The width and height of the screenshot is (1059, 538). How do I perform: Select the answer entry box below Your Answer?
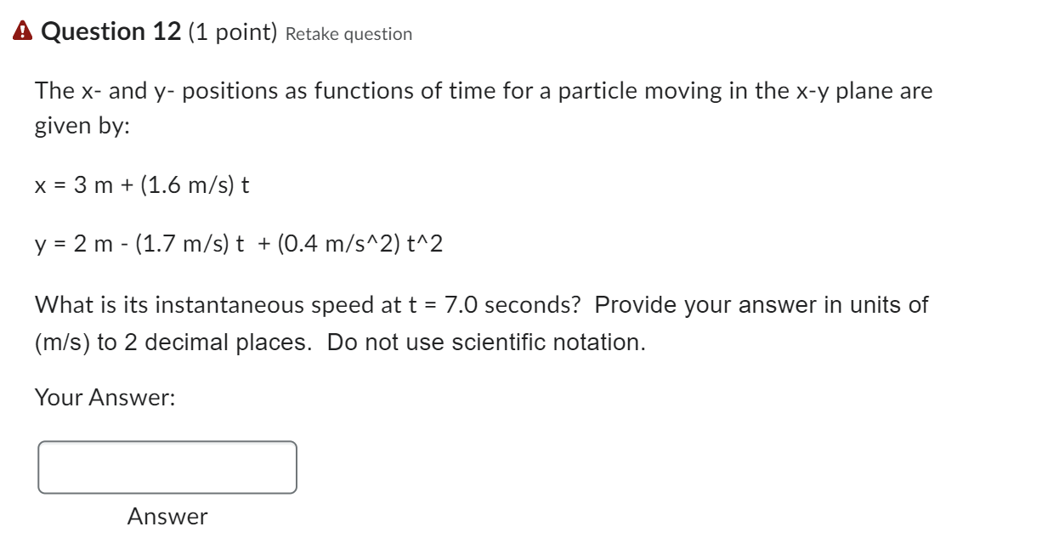tap(167, 467)
